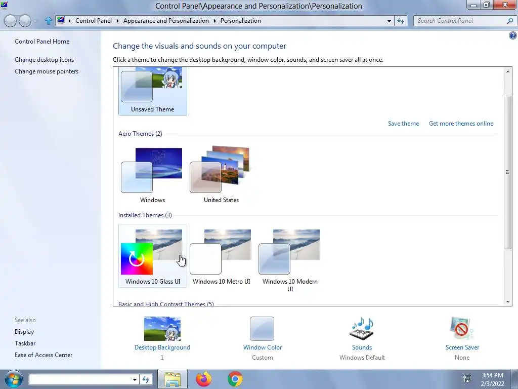The width and height of the screenshot is (518, 389).
Task: Click the Window Color text link
Action: (263, 347)
